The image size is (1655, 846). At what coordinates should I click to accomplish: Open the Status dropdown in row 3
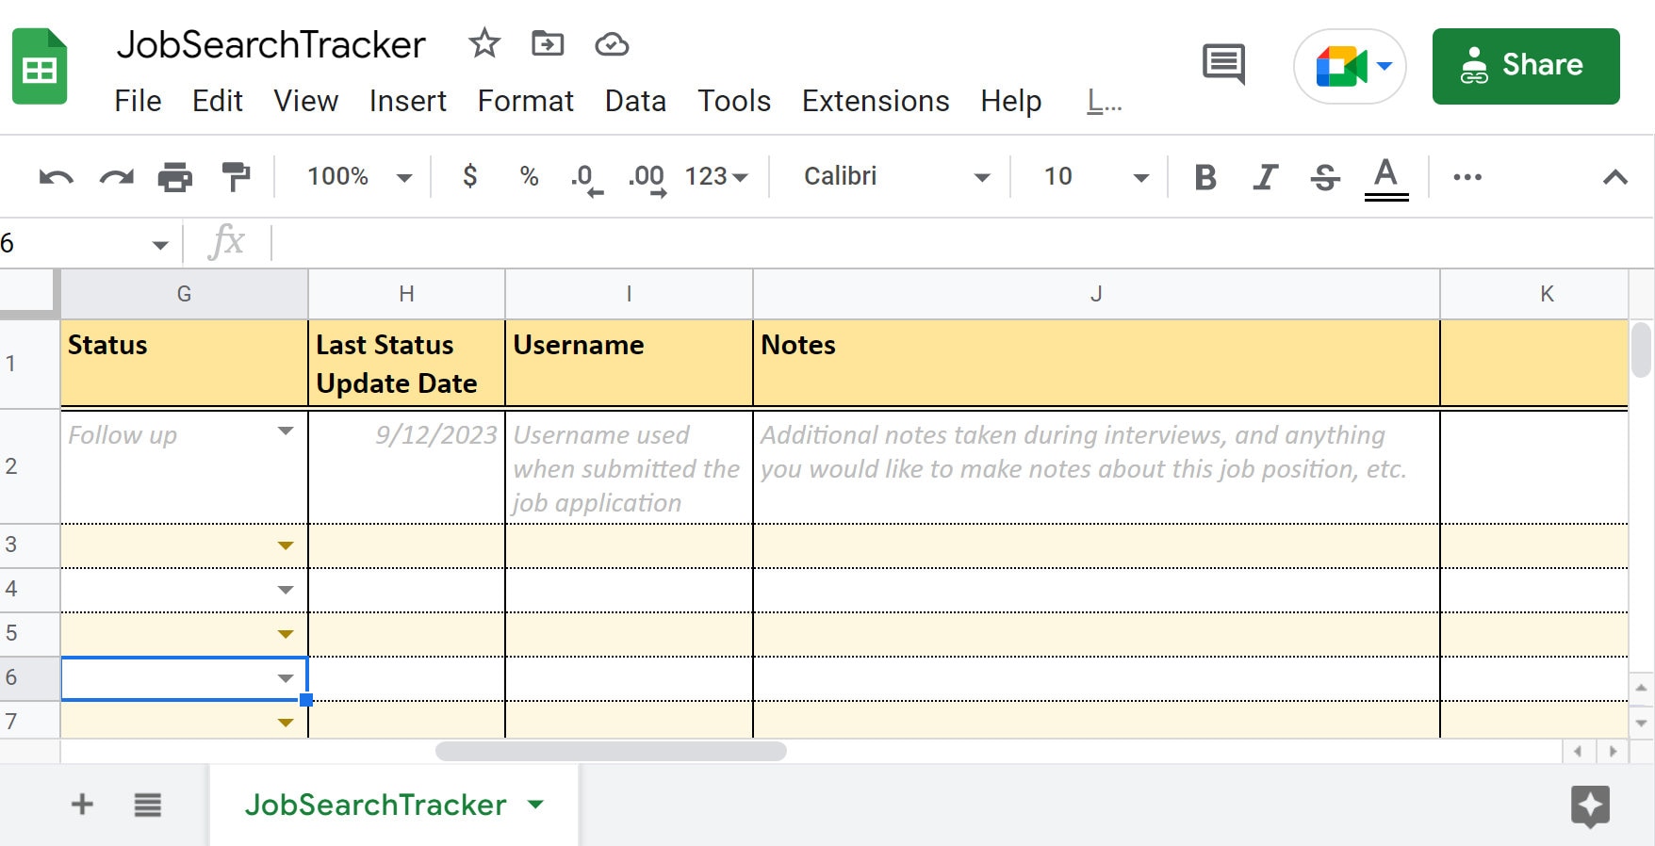pos(286,545)
